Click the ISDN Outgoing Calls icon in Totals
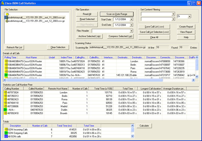The width and height of the screenshot is (202, 141). click(5, 133)
